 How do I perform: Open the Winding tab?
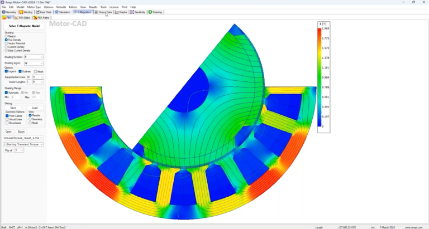click(26, 12)
